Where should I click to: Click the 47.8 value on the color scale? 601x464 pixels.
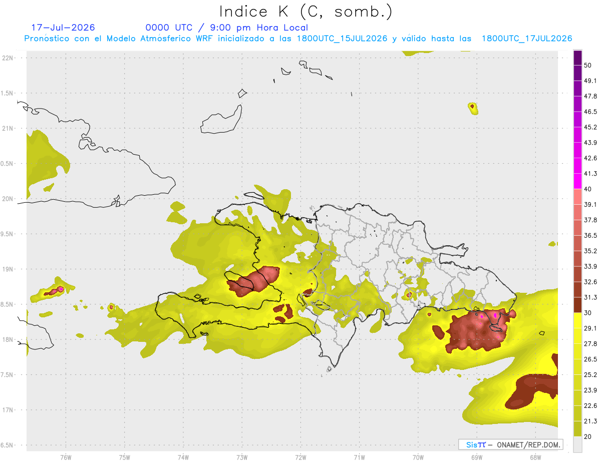click(590, 96)
